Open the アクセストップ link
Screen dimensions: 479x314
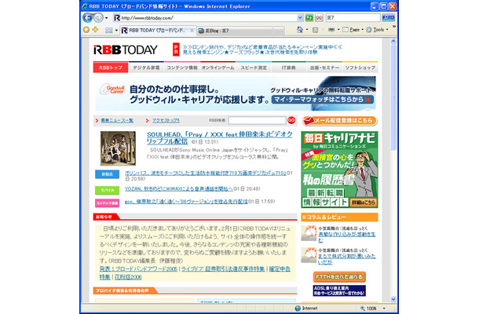pos(166,121)
